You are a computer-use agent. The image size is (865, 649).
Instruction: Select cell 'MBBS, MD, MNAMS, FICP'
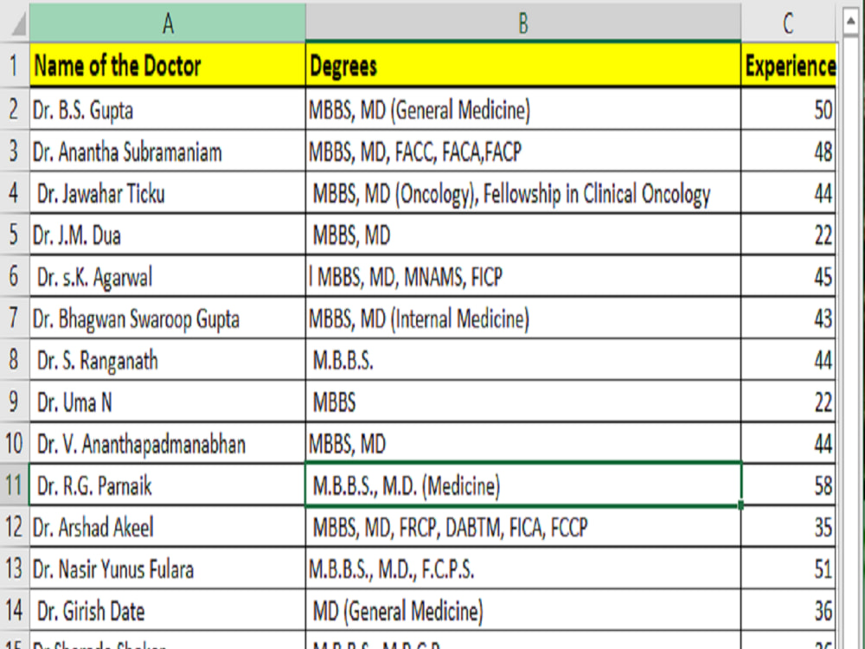[523, 276]
